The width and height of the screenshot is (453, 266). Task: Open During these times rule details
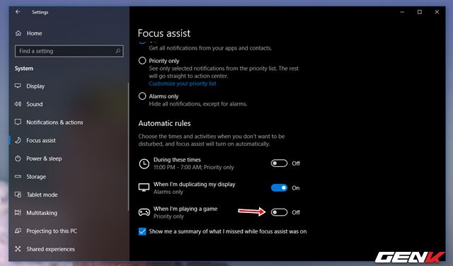(x=193, y=163)
